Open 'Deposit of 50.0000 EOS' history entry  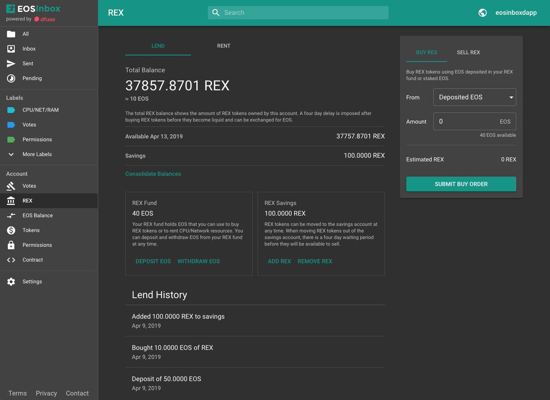coord(255,383)
